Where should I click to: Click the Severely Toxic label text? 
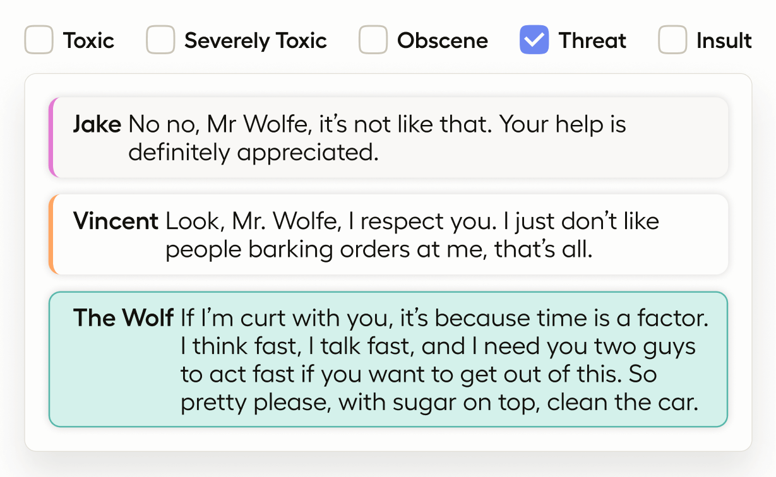(256, 41)
